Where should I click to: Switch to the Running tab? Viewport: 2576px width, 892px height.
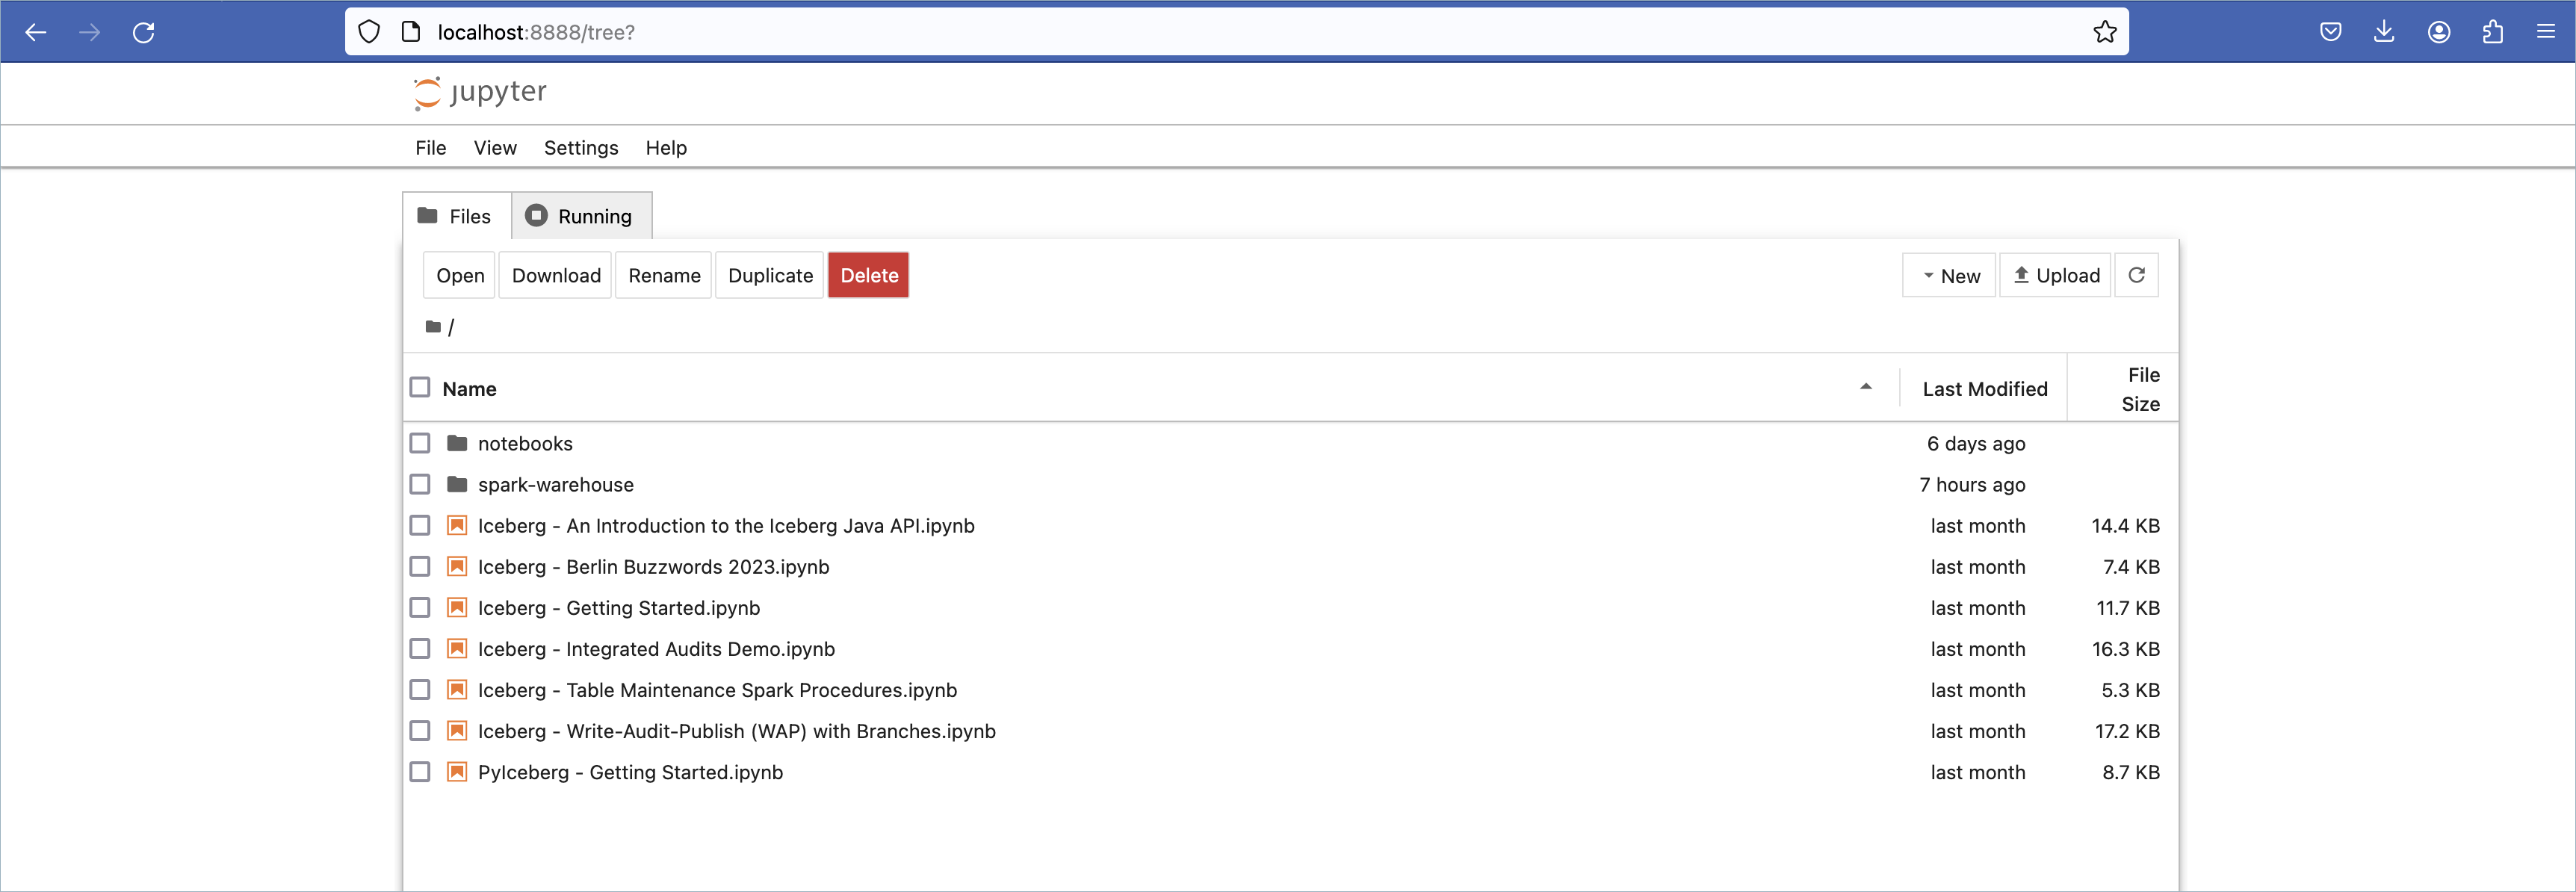click(x=581, y=216)
